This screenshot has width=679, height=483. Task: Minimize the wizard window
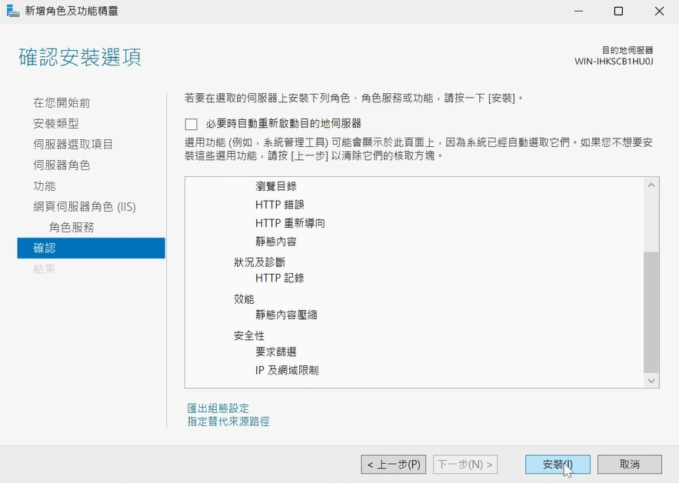click(x=579, y=12)
